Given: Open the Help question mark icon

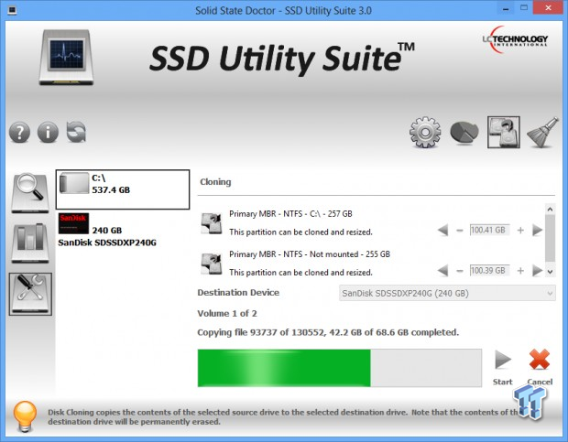Looking at the screenshot, I should [19, 132].
